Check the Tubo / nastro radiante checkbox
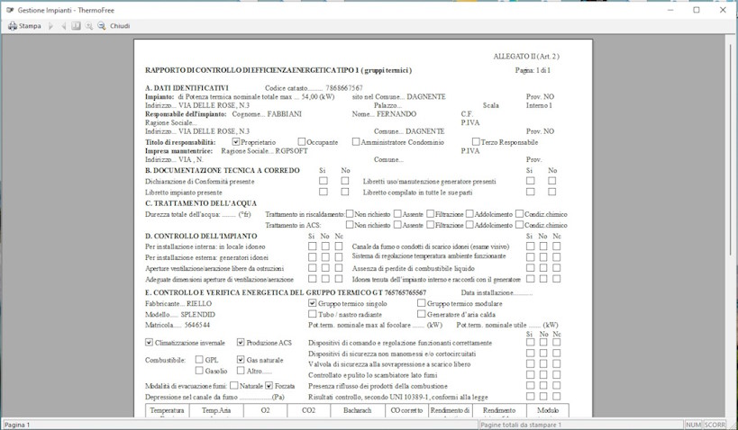The image size is (738, 430). (312, 313)
